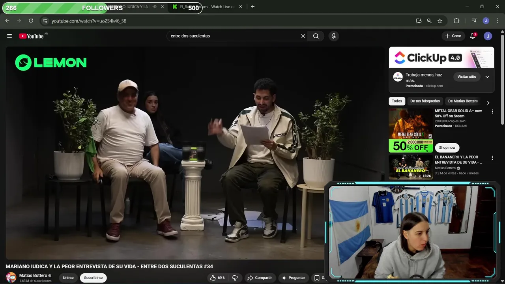Open El Bananero y la peor entrevista title
Screen dimensions: 505x284
tap(458, 160)
